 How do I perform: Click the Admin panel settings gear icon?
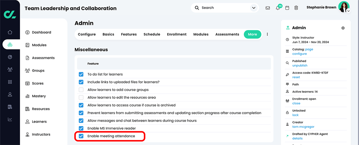click(x=343, y=28)
